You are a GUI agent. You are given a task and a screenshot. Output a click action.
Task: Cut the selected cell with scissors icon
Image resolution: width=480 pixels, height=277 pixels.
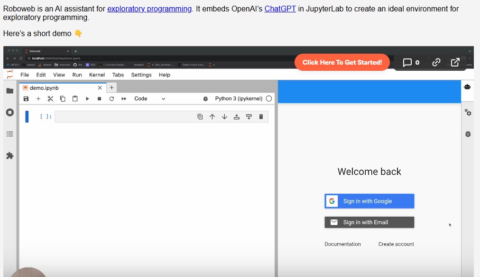coord(50,99)
